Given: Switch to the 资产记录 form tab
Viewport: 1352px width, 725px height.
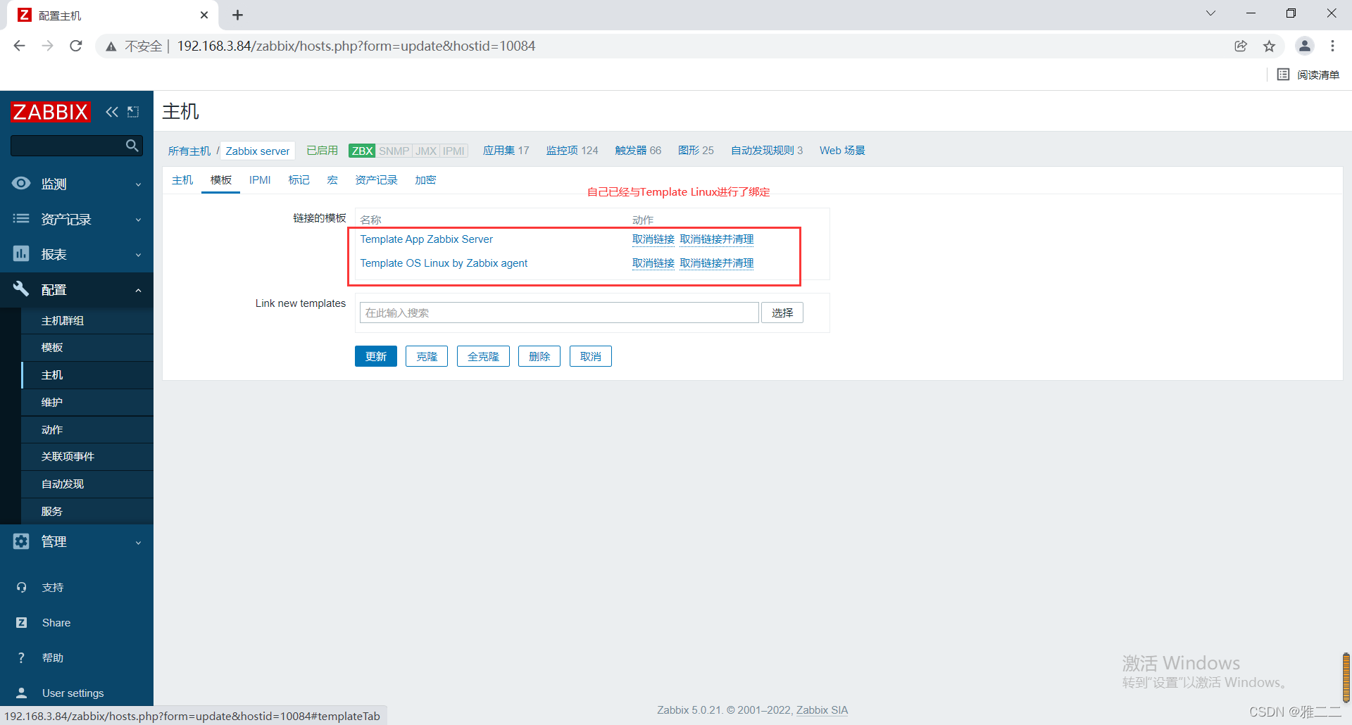Looking at the screenshot, I should (x=376, y=180).
